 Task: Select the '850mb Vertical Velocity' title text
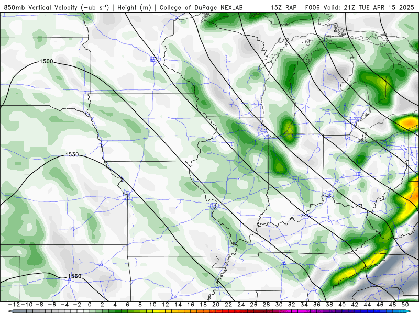click(x=41, y=7)
